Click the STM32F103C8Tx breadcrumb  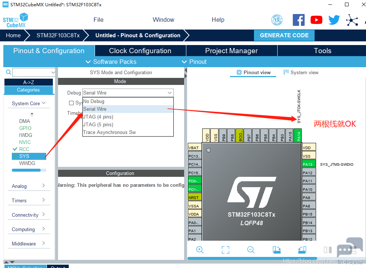pyautogui.click(x=58, y=35)
